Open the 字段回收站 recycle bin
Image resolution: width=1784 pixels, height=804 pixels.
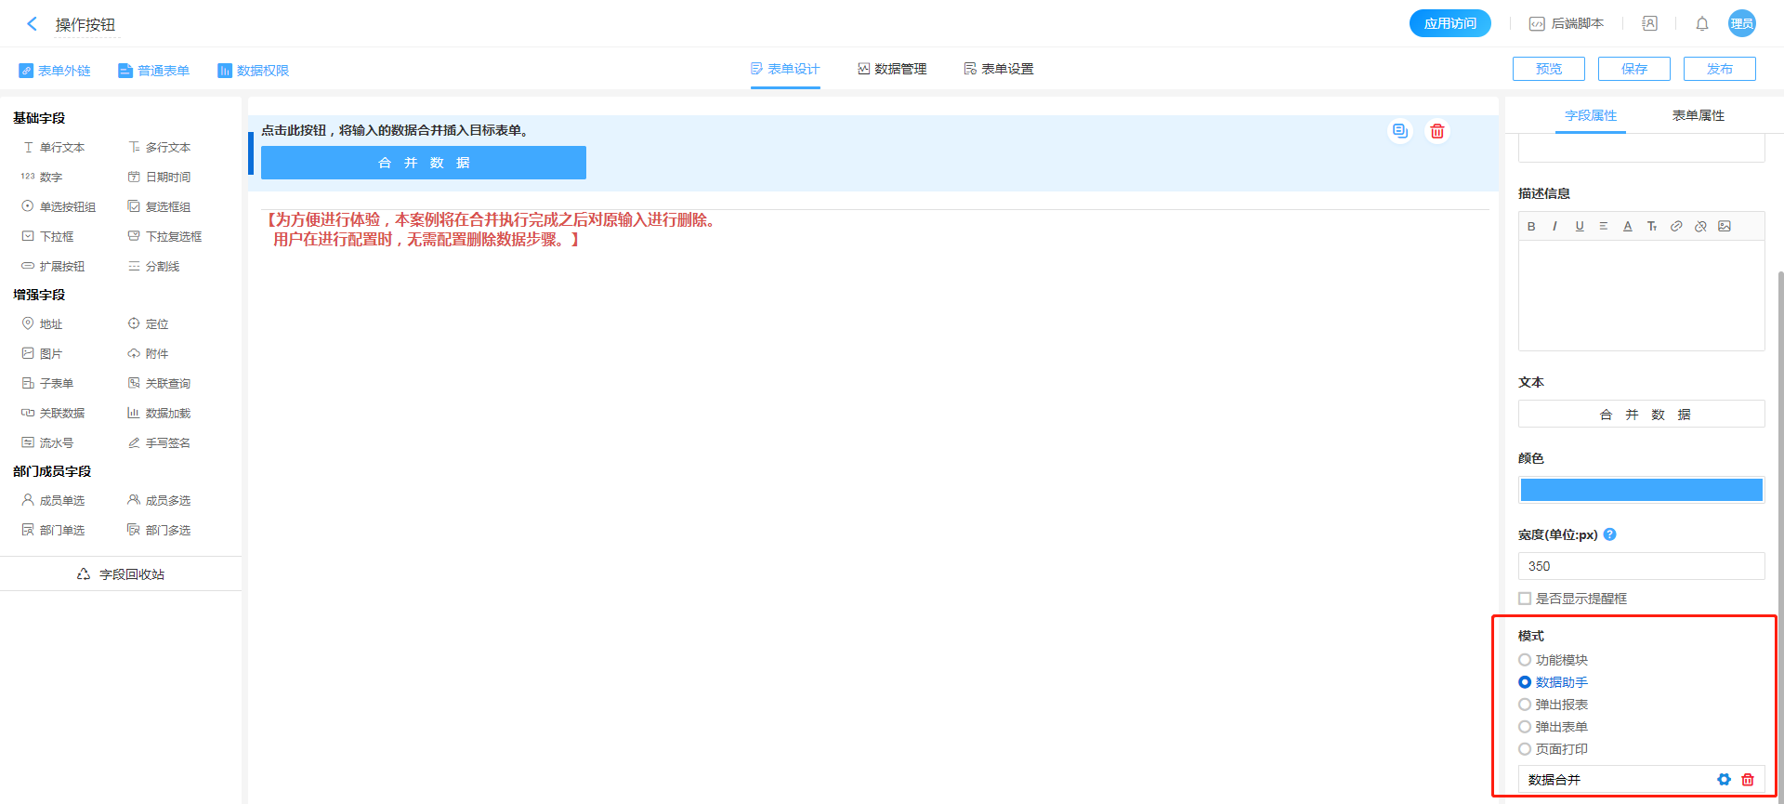(x=121, y=574)
